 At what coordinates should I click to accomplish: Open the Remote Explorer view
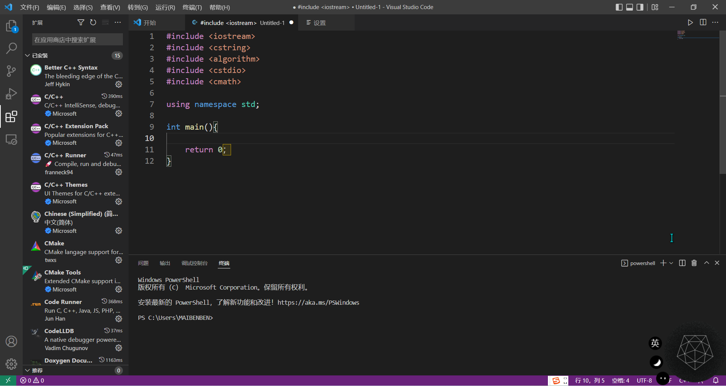pyautogui.click(x=11, y=140)
